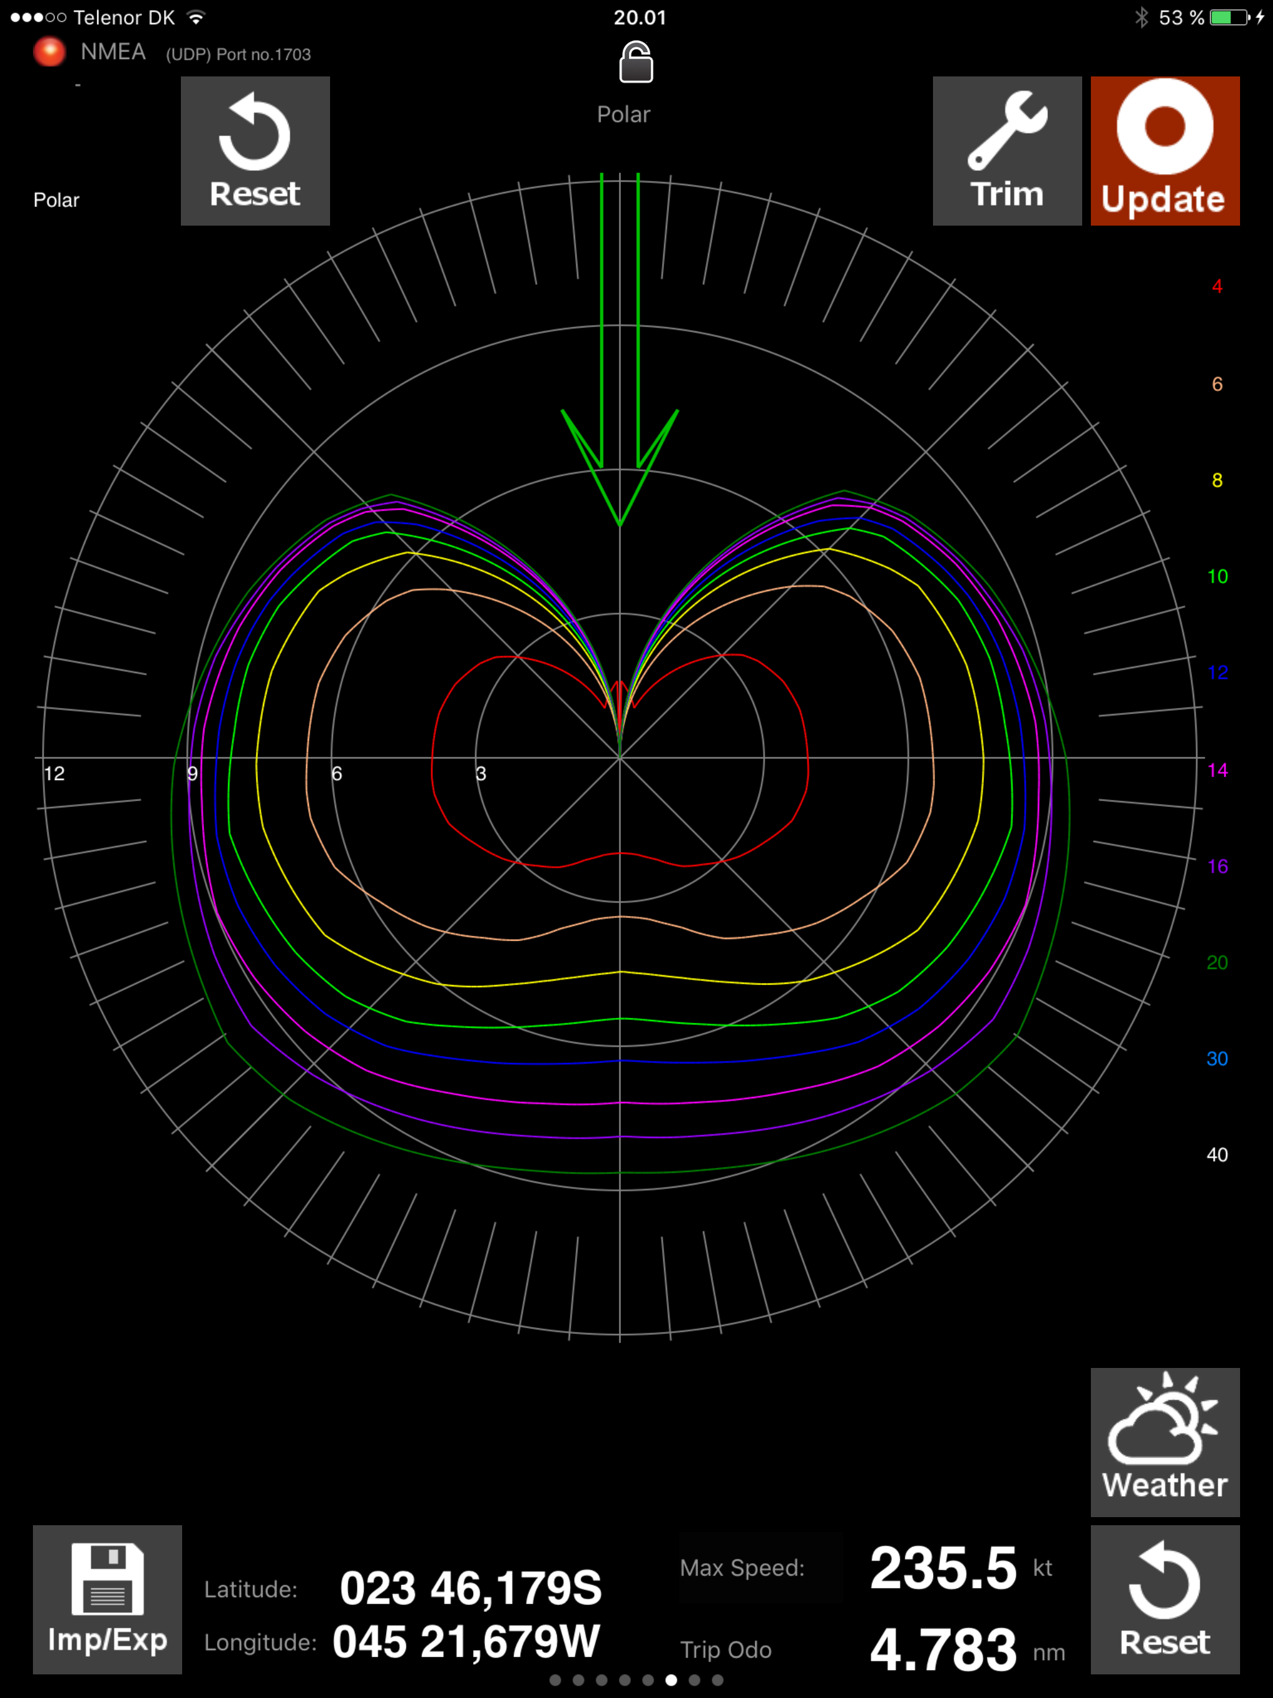Tap the 9 knot ring label

(192, 774)
